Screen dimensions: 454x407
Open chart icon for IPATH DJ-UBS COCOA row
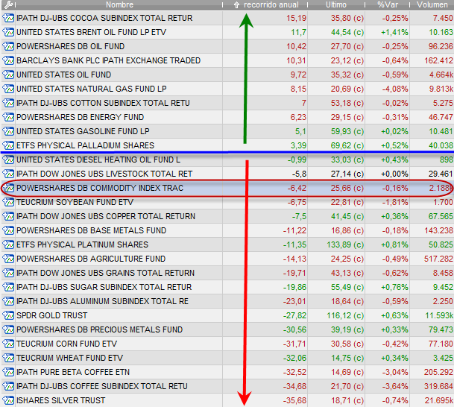[x=8, y=18]
